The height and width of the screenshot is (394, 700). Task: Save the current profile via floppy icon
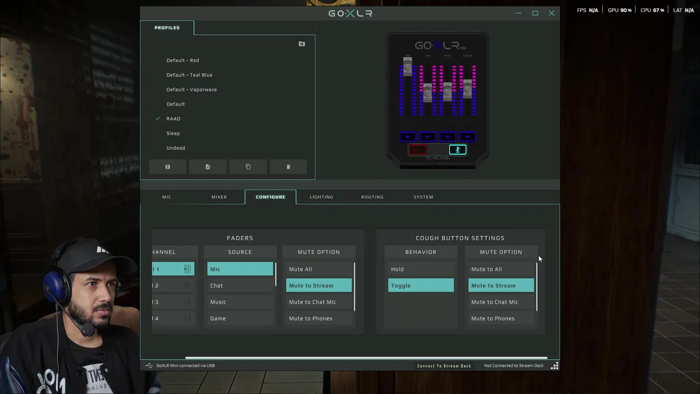tap(167, 167)
